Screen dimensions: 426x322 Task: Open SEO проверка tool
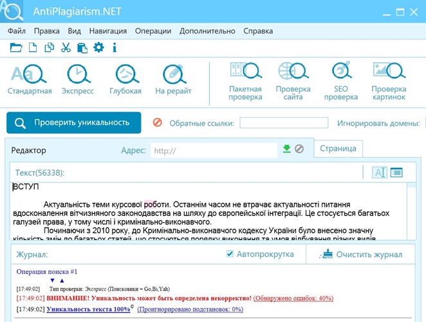point(341,82)
